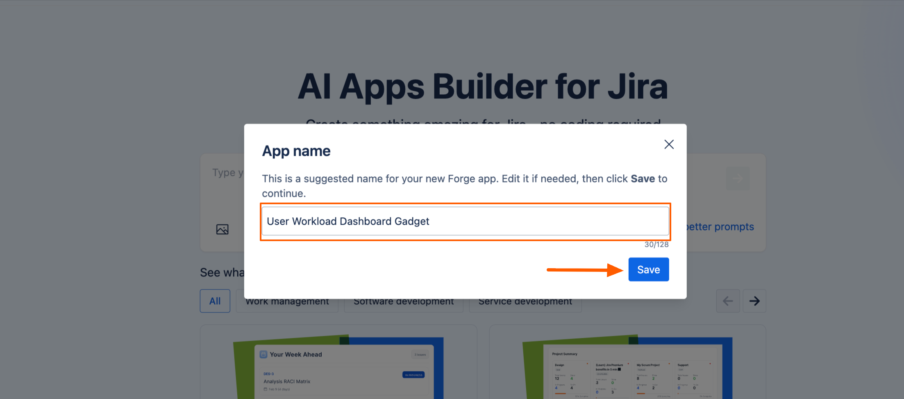The width and height of the screenshot is (904, 399).
Task: Click the previous arrow button
Action: tap(728, 301)
